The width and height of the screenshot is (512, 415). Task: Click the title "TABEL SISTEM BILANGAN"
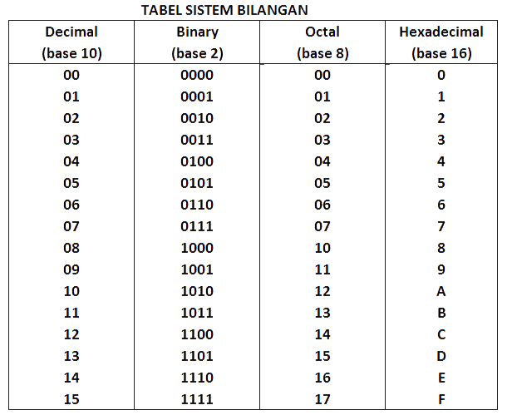pos(224,10)
